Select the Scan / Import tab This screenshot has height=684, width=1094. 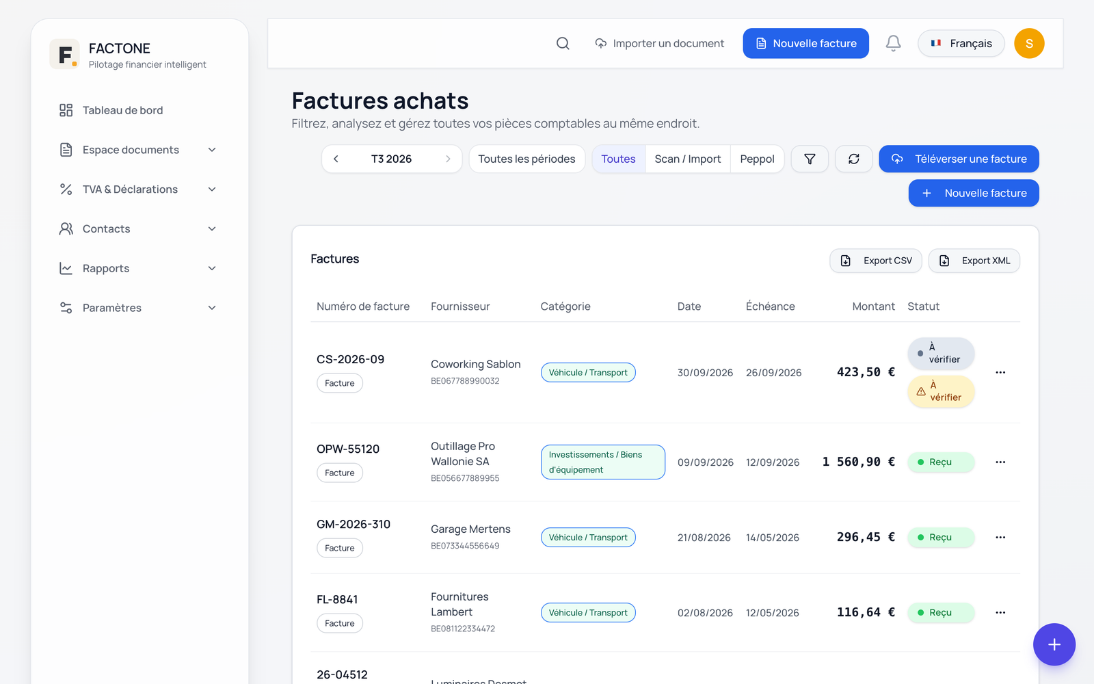click(x=688, y=159)
